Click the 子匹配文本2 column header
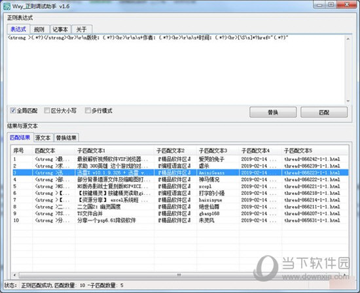Screen dimensions: 360x293 tap(175, 150)
